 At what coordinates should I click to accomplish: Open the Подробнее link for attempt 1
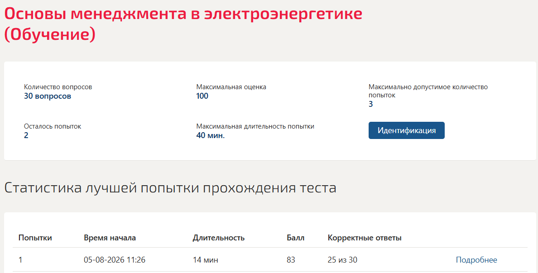click(x=476, y=260)
